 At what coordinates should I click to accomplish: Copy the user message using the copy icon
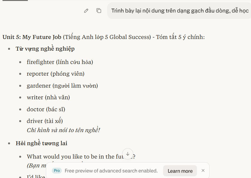[99, 11]
